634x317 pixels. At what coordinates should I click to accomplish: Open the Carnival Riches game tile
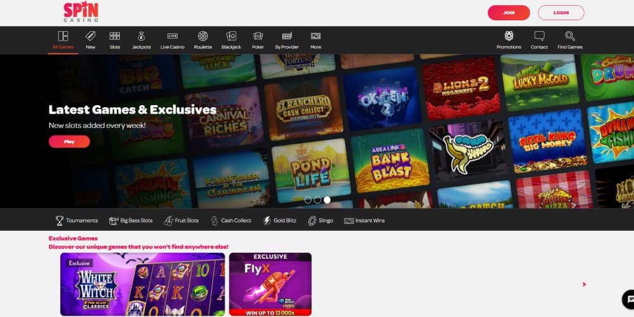pos(224,118)
